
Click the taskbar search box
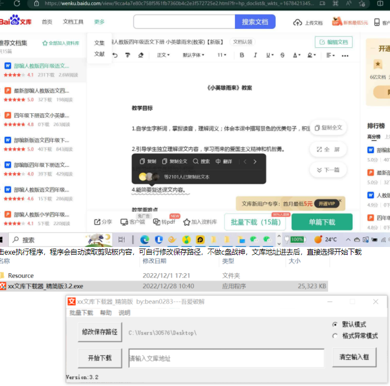point(60,240)
